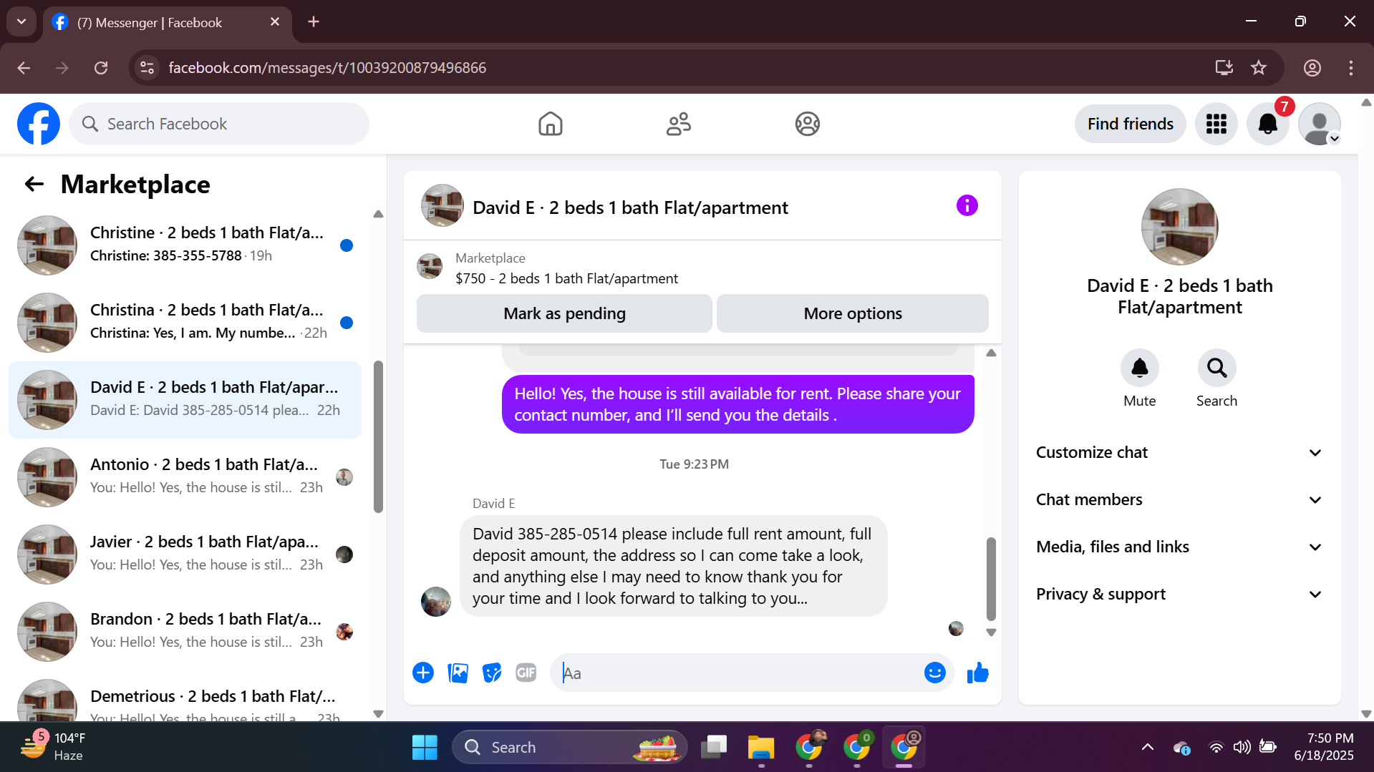Open Christina's conversation

[x=185, y=322]
